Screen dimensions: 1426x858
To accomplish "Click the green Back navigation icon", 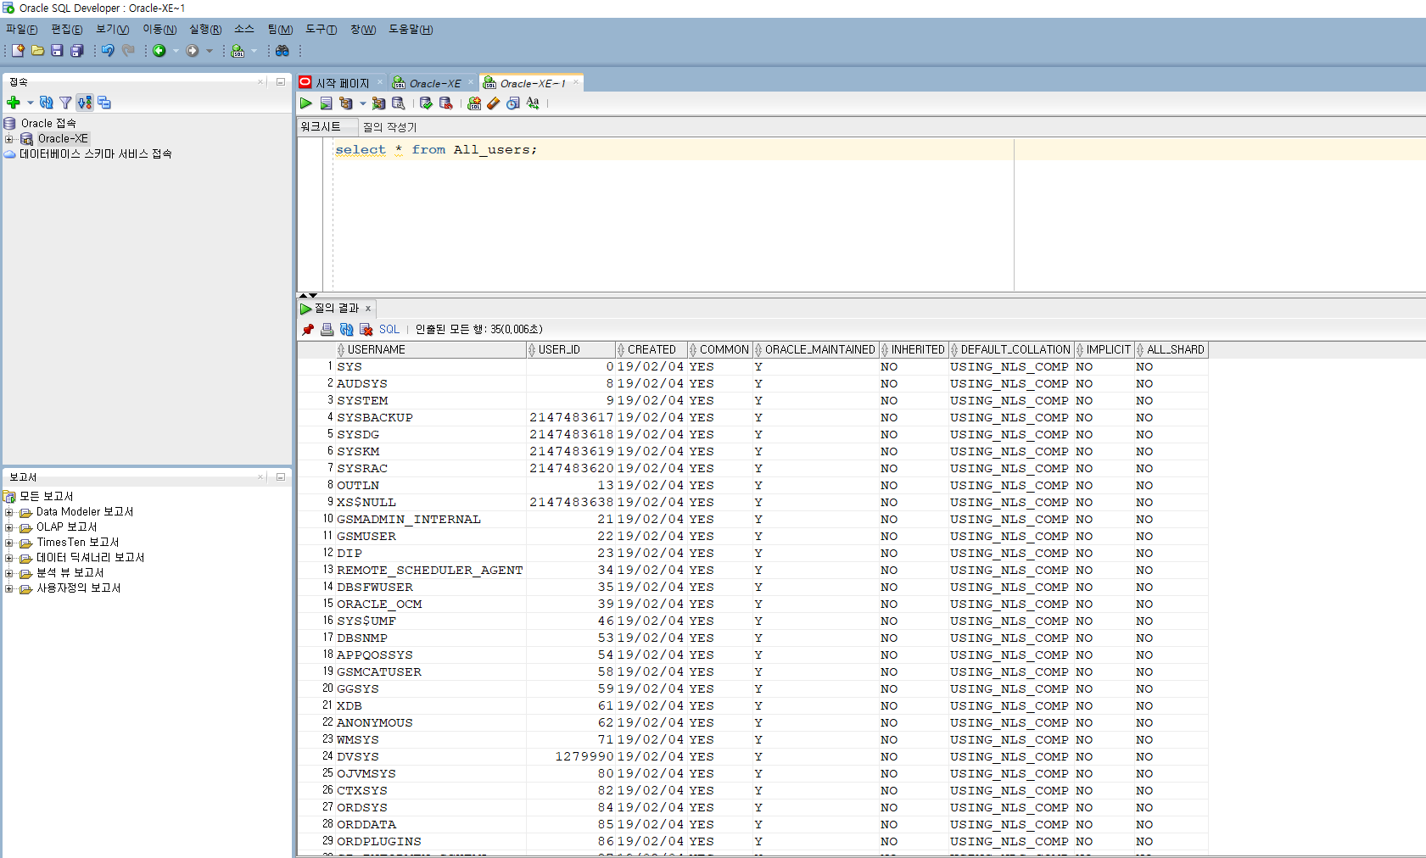I will (x=159, y=51).
